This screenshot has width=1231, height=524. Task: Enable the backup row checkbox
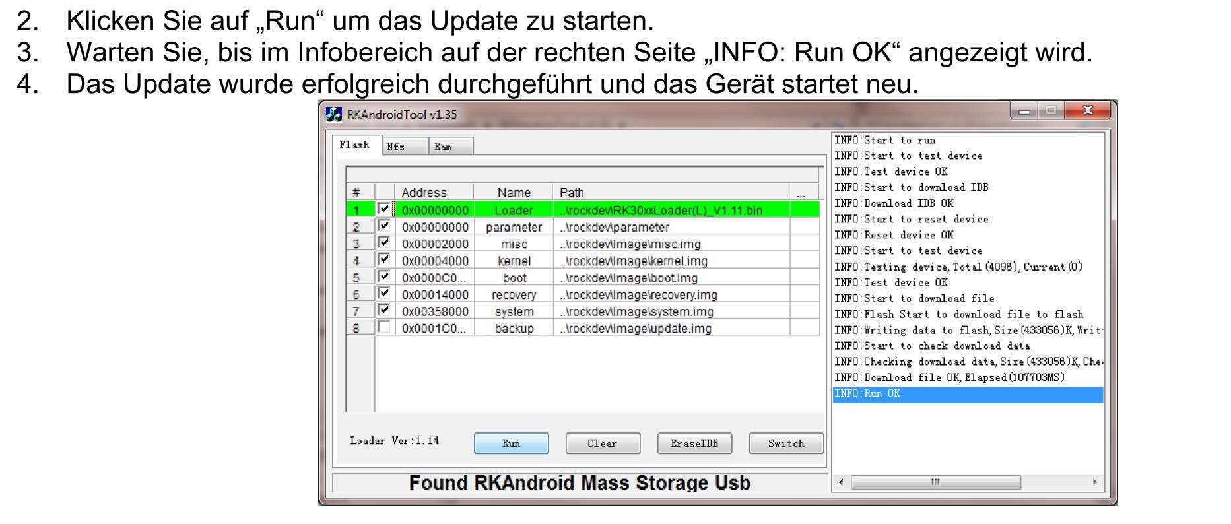[384, 327]
